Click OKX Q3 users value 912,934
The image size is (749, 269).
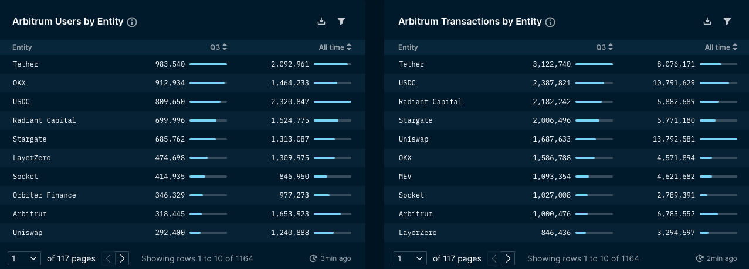tap(170, 83)
